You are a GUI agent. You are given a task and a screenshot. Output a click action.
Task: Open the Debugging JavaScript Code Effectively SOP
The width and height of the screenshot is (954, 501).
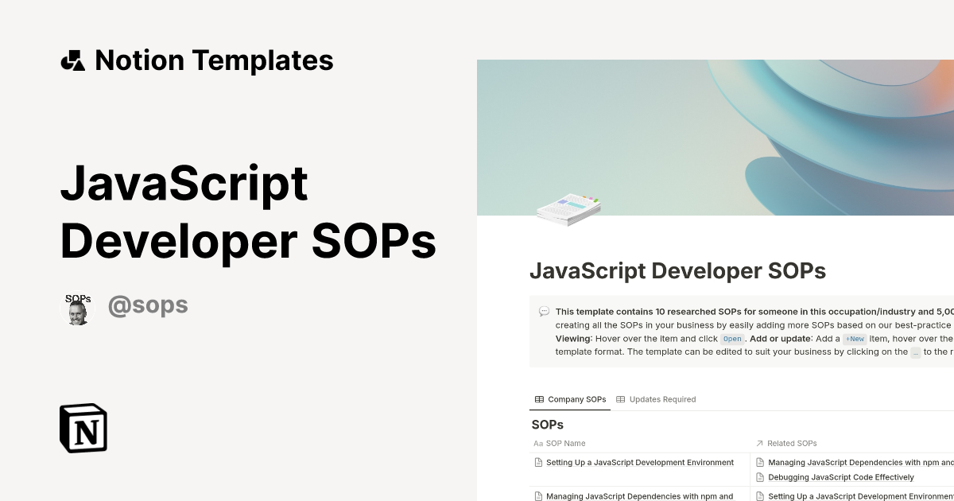tap(840, 476)
